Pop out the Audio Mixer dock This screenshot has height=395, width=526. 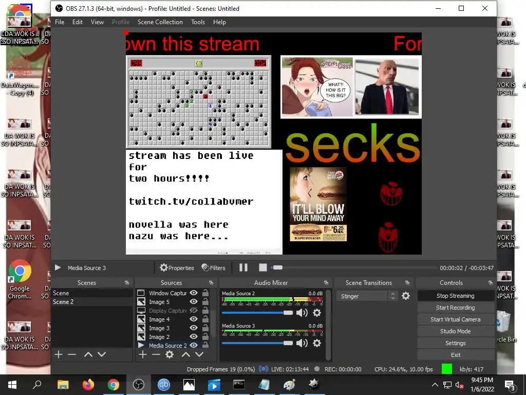click(326, 283)
